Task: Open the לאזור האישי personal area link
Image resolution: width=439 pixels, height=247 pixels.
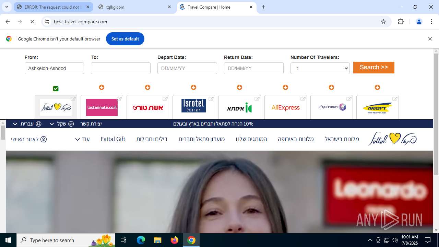Action: point(29,139)
